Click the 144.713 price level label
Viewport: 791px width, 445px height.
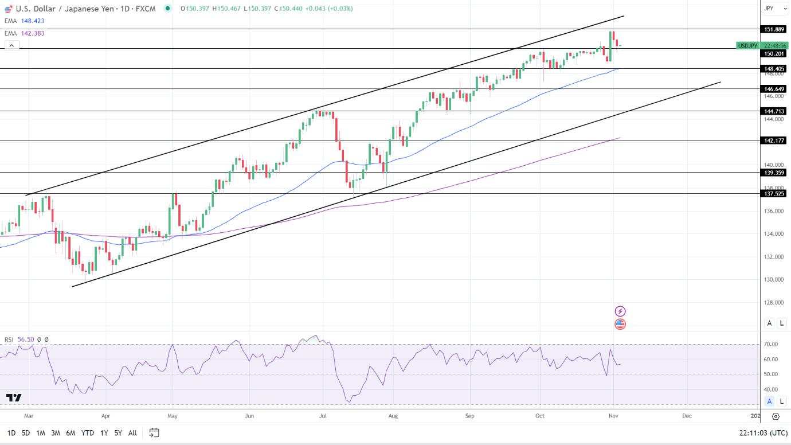[x=774, y=111]
